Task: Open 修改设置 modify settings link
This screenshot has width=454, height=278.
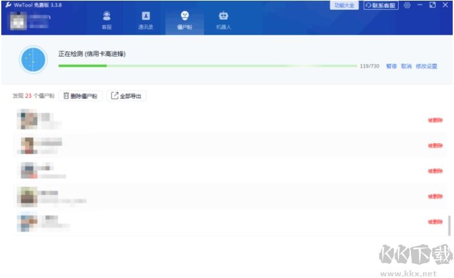Action: point(426,66)
